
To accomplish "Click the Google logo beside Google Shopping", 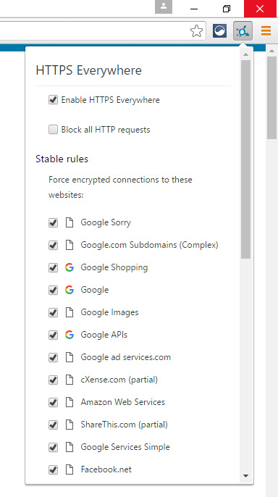I will pos(69,267).
